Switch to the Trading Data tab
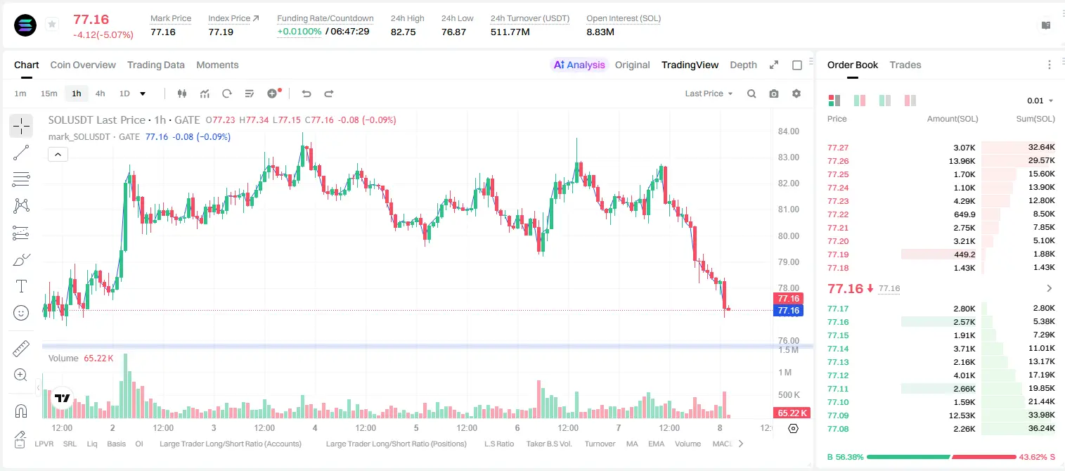The image size is (1065, 471). 156,65
